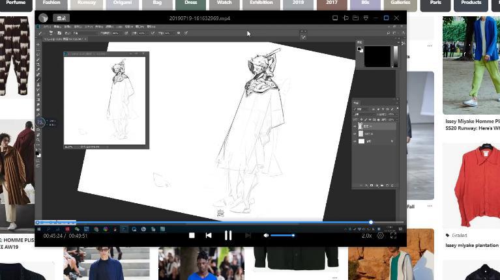Mute the player volume speaker icon

click(x=266, y=236)
